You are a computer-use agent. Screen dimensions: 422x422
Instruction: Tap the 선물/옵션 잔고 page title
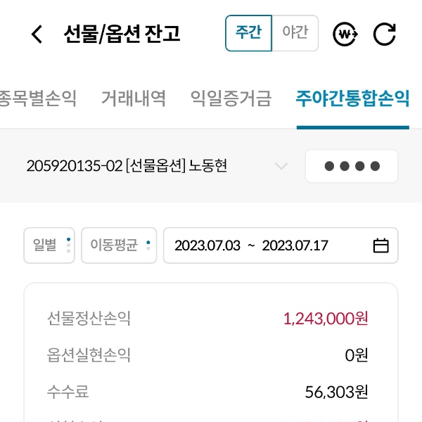click(x=122, y=34)
